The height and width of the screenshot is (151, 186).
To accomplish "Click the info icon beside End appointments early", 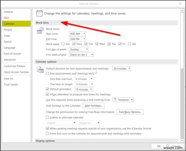I will tap(96, 73).
